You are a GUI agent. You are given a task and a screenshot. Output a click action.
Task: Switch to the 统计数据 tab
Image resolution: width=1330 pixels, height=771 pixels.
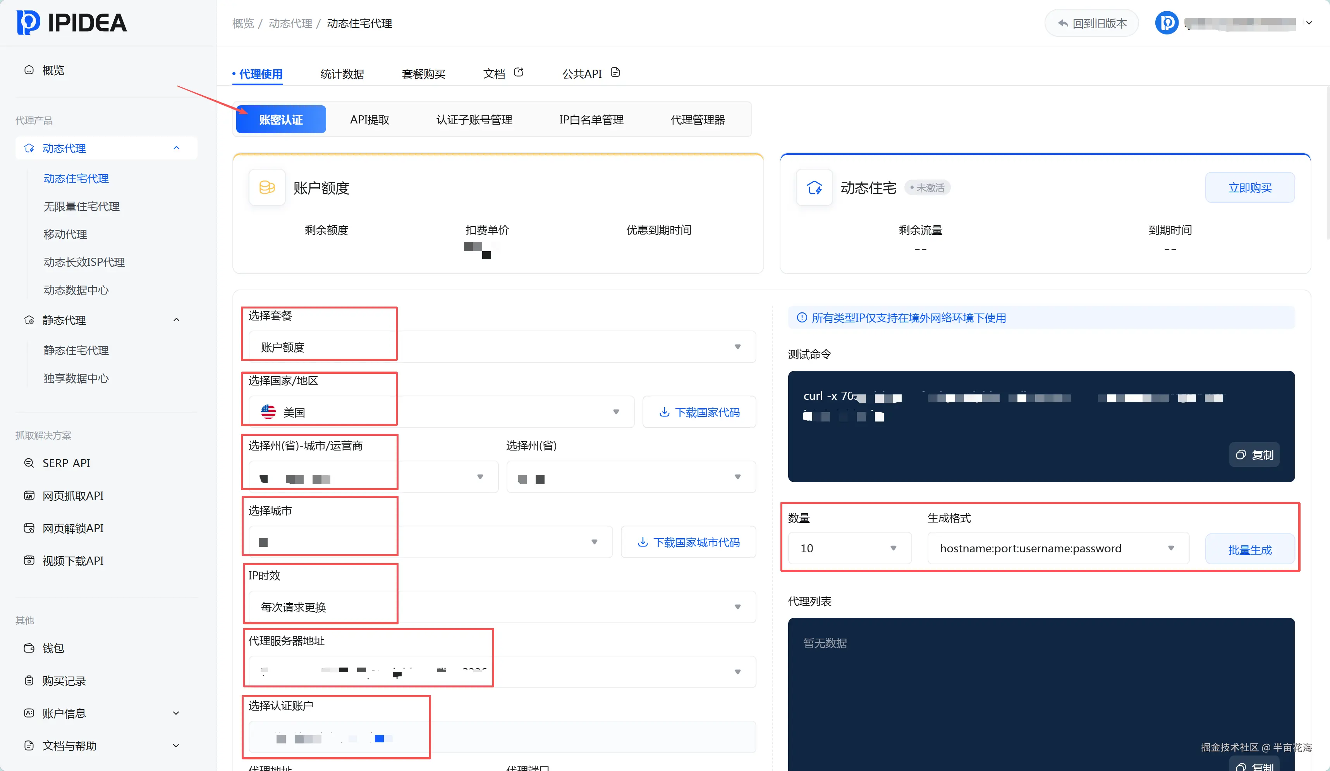coord(342,74)
